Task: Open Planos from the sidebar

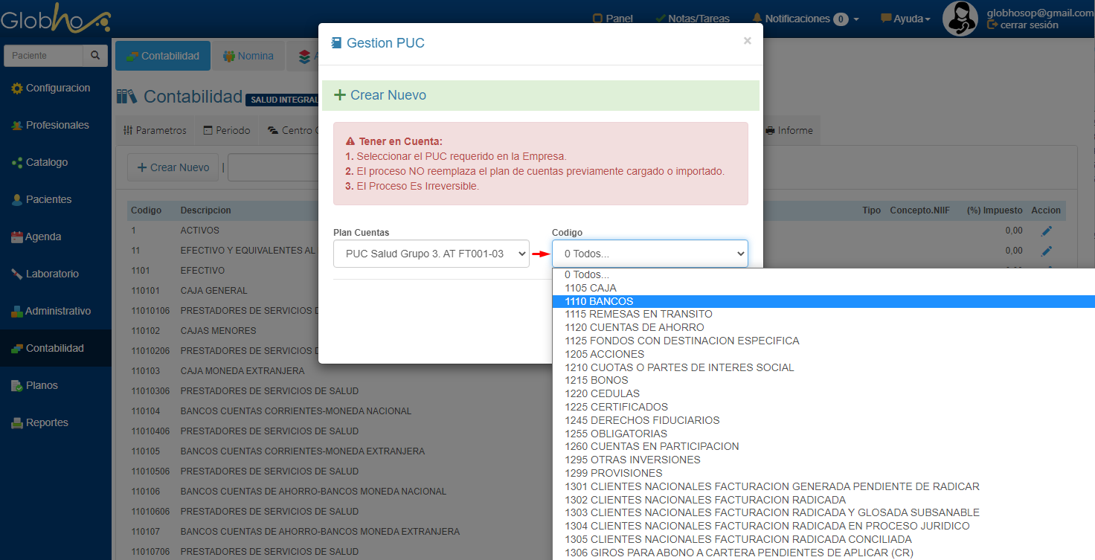Action: pyautogui.click(x=42, y=386)
